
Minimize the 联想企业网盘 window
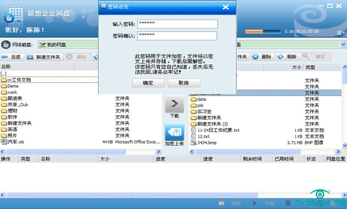coord(321,6)
